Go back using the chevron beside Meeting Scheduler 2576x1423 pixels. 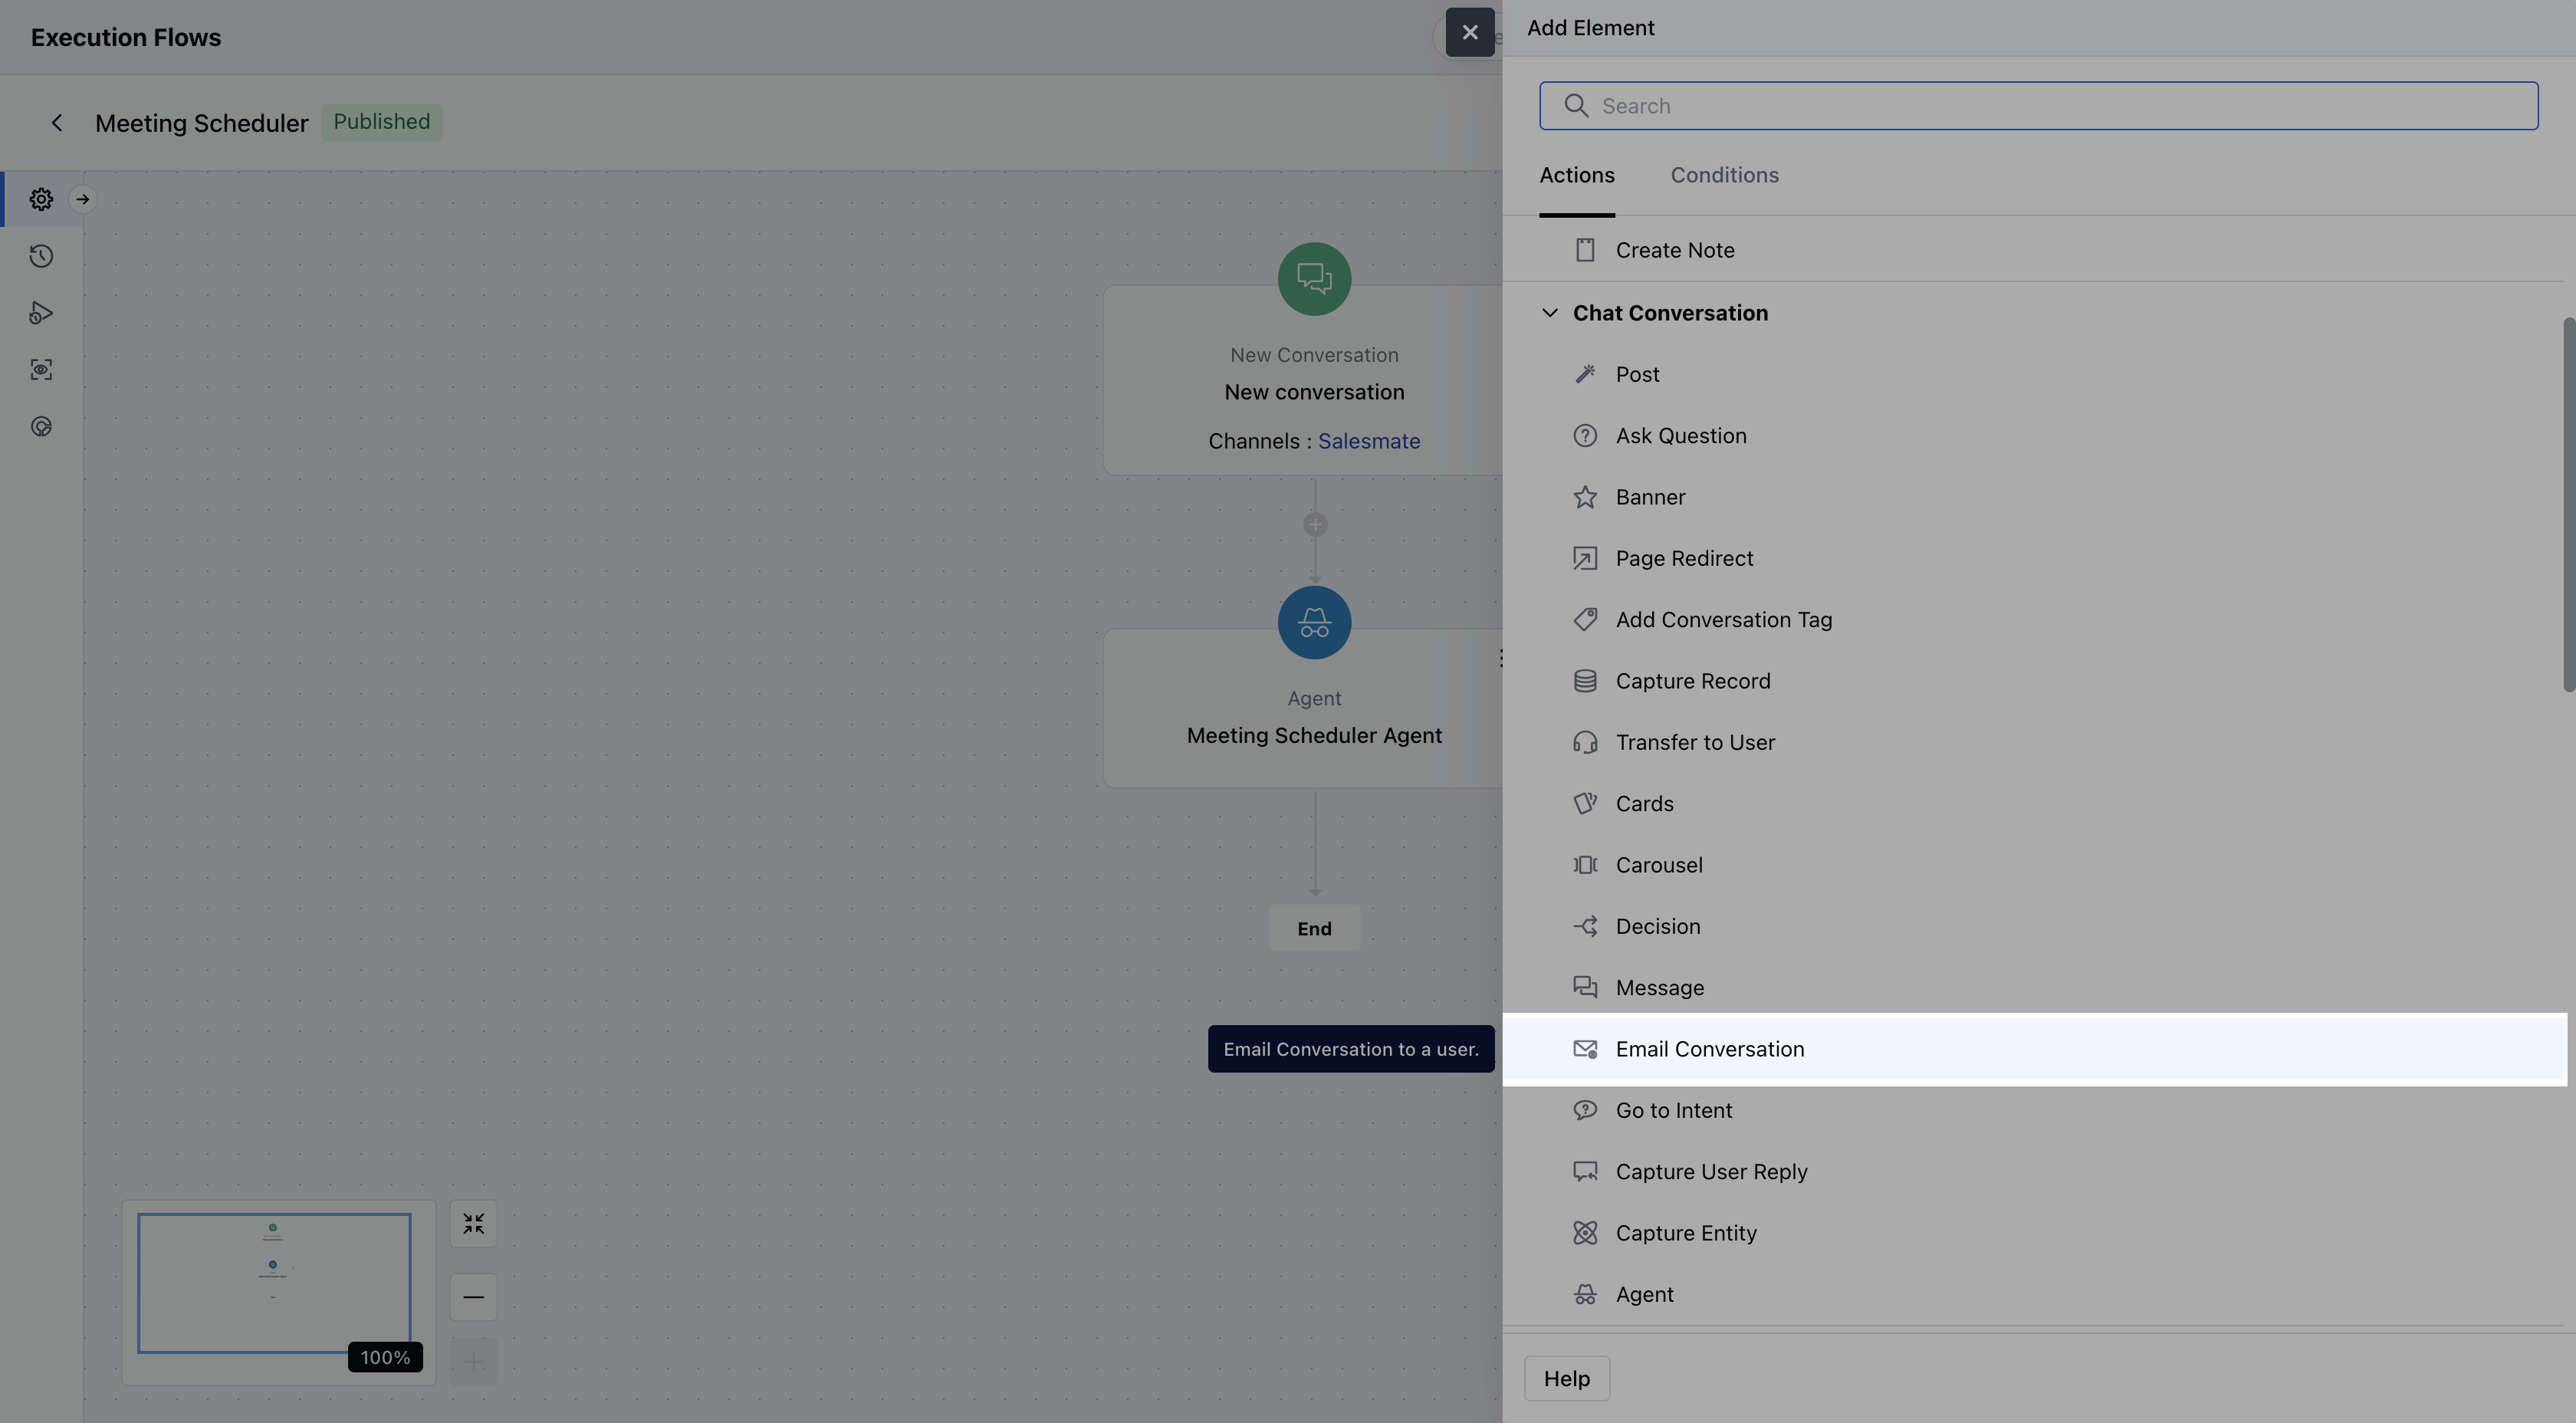click(57, 122)
